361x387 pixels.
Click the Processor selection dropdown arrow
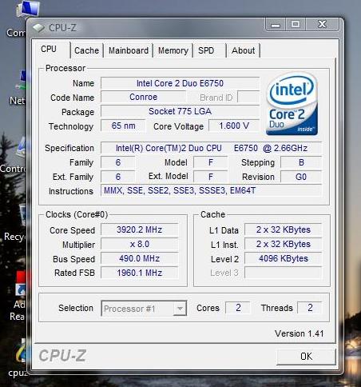(x=180, y=309)
